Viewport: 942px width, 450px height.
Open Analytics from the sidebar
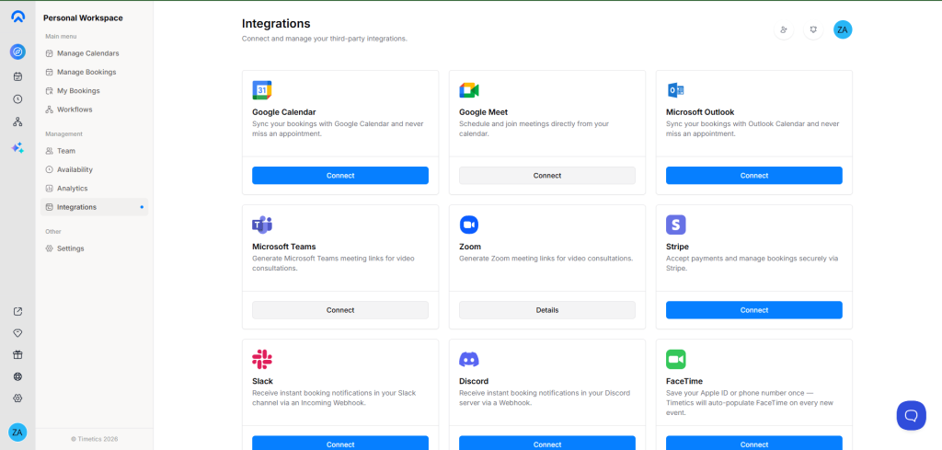72,189
